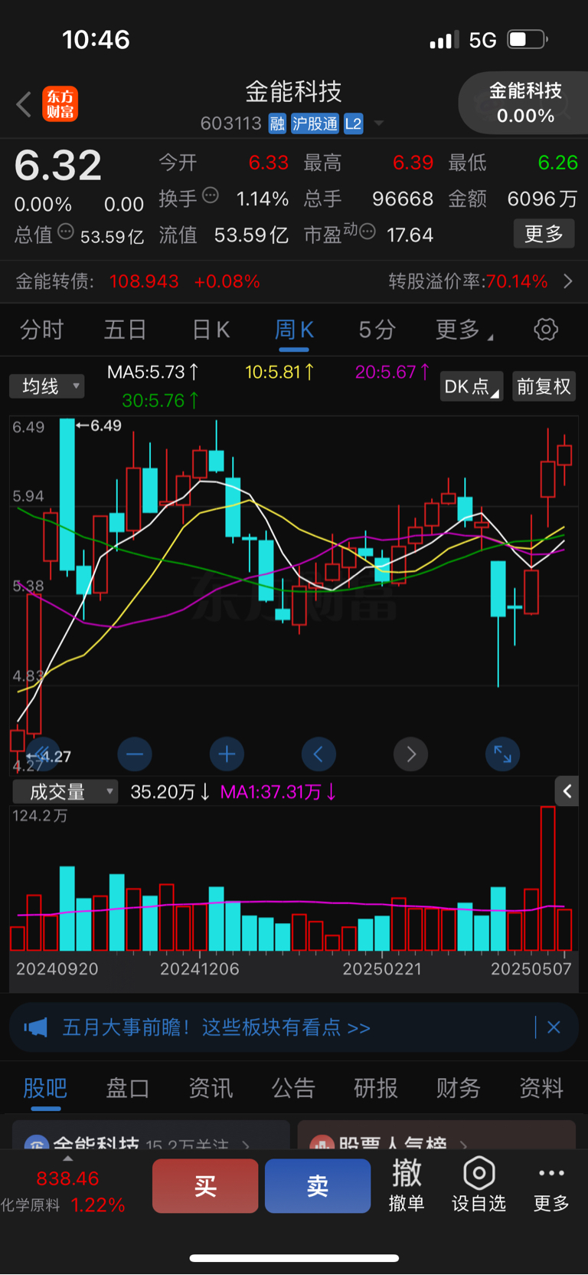The width and height of the screenshot is (588, 1275).
Task: Tap the 成交量 35.20万 volume reading
Action: (170, 792)
